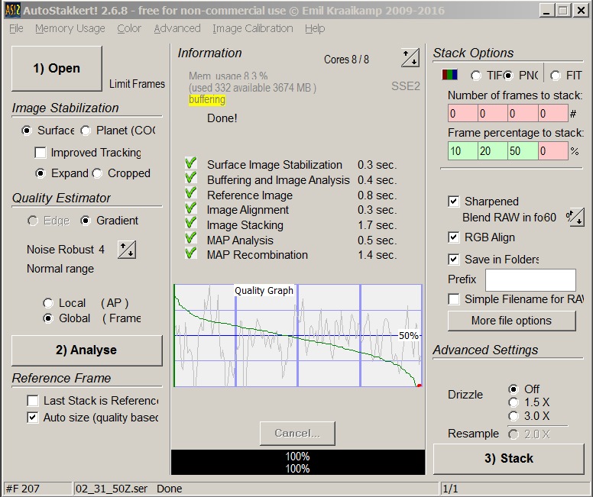The width and height of the screenshot is (593, 497).
Task: Click the last frame percentage field showing 0
Action: coord(552,151)
